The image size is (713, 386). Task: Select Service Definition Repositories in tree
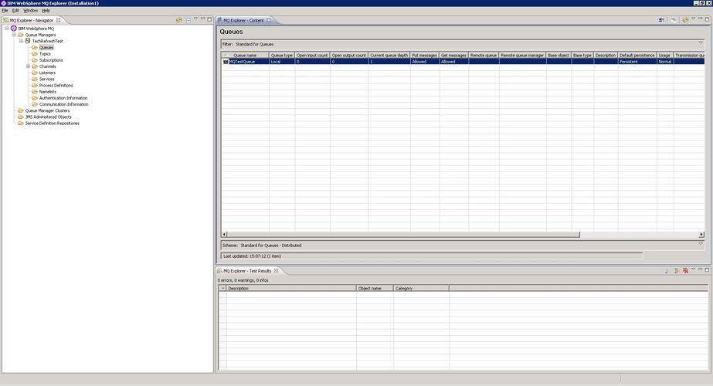pyautogui.click(x=53, y=124)
